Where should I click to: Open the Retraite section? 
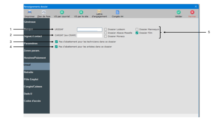click(x=37, y=72)
